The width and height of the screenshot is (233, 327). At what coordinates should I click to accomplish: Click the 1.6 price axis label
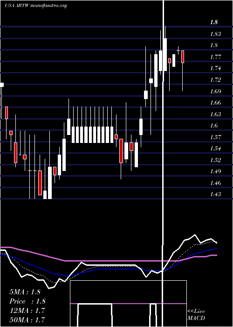pos(214,125)
